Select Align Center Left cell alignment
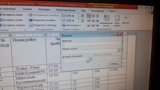 click(x=88, y=20)
